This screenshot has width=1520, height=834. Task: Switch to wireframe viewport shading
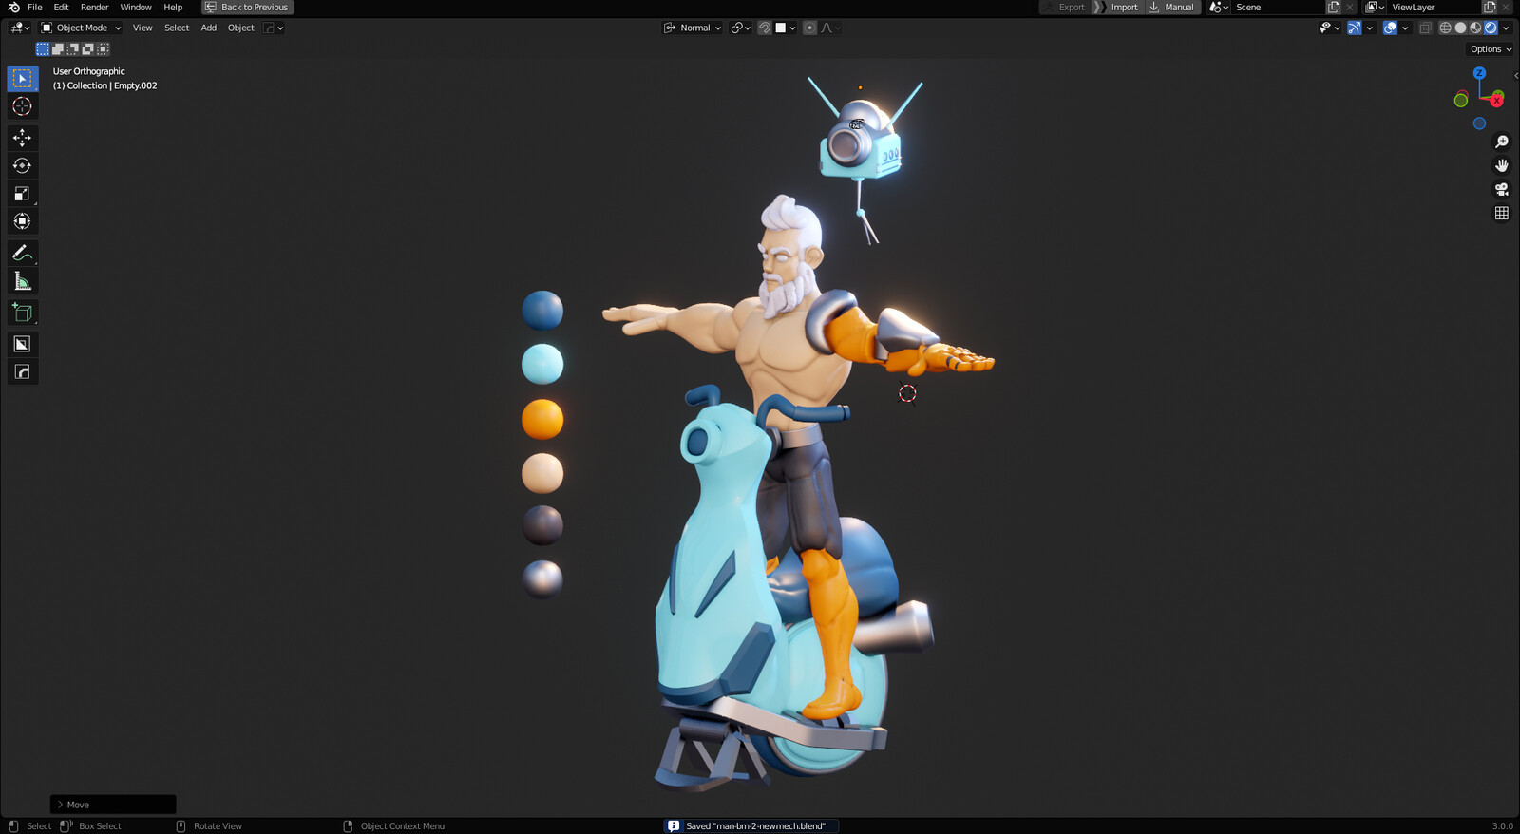(x=1445, y=28)
